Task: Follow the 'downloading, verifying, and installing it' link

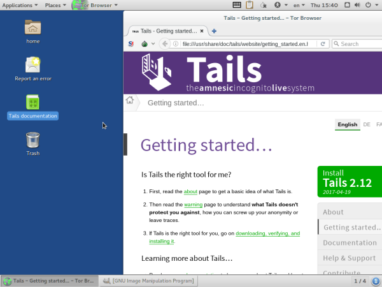Action: coord(267,234)
